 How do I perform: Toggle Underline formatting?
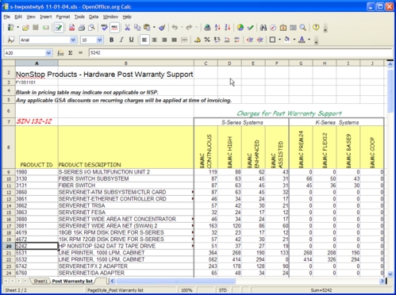pyautogui.click(x=131, y=40)
